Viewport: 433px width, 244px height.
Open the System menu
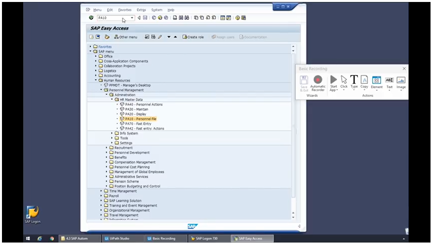pos(157,10)
